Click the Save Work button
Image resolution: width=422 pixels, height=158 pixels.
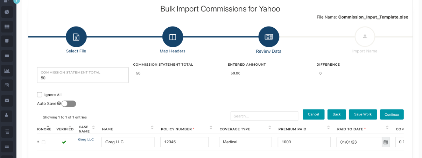[363, 114]
